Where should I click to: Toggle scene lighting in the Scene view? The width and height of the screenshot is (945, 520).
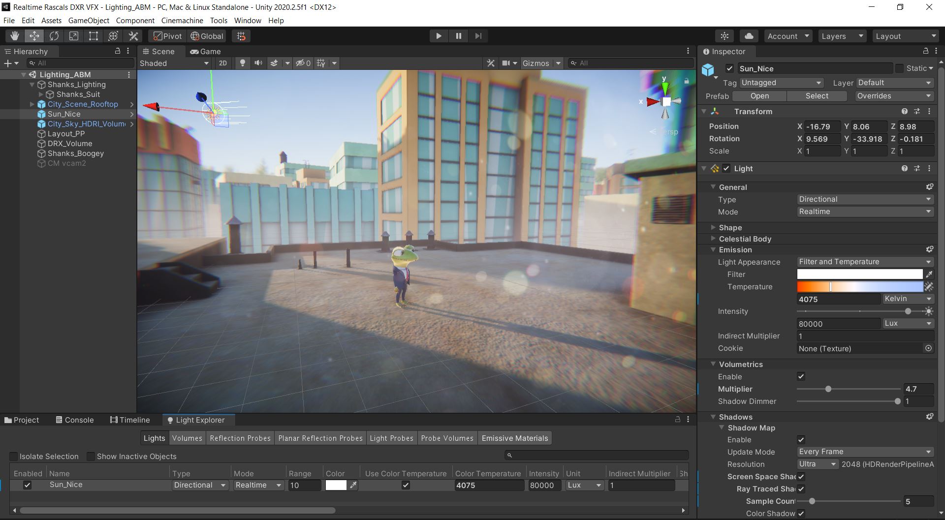[242, 63]
